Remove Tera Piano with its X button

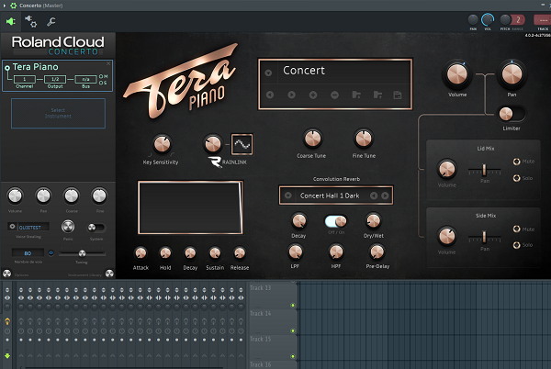click(x=108, y=63)
